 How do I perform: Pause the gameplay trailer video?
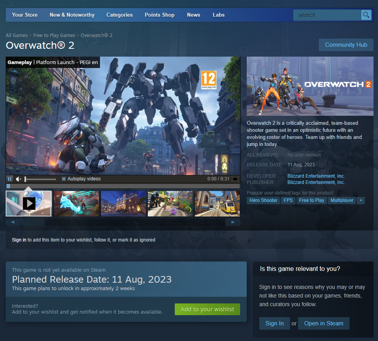[10, 179]
